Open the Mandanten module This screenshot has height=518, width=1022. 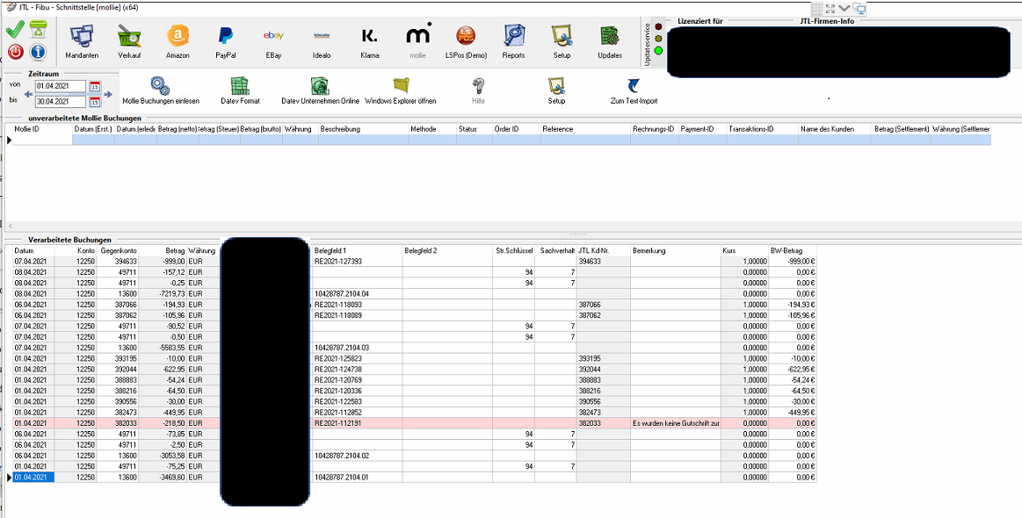click(x=82, y=41)
